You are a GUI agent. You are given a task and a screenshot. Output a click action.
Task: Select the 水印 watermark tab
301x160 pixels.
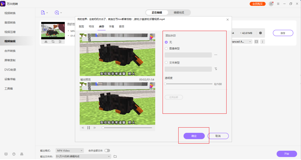pyautogui.click(x=101, y=27)
